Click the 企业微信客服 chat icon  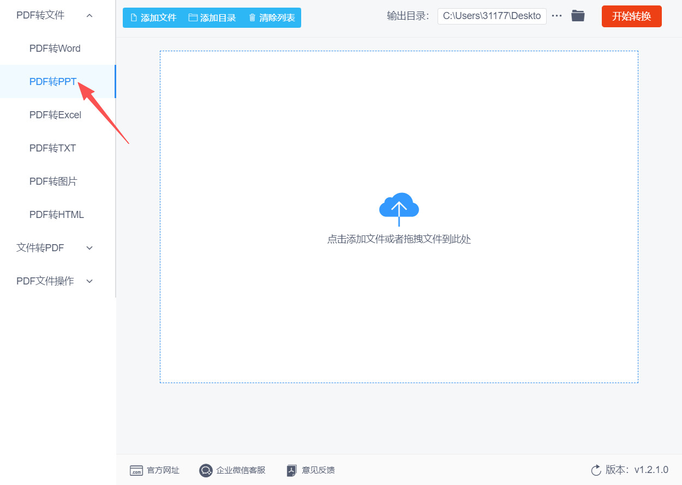[206, 470]
